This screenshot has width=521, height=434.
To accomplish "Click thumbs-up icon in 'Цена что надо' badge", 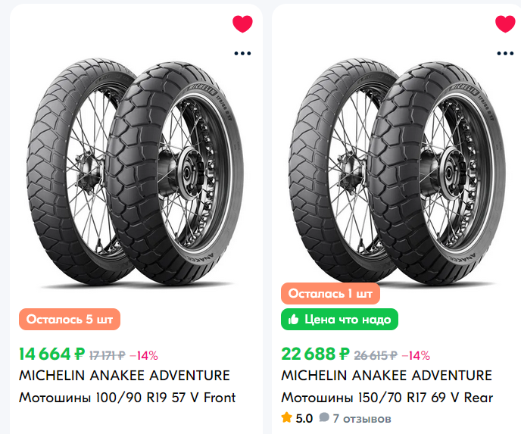I will click(294, 319).
